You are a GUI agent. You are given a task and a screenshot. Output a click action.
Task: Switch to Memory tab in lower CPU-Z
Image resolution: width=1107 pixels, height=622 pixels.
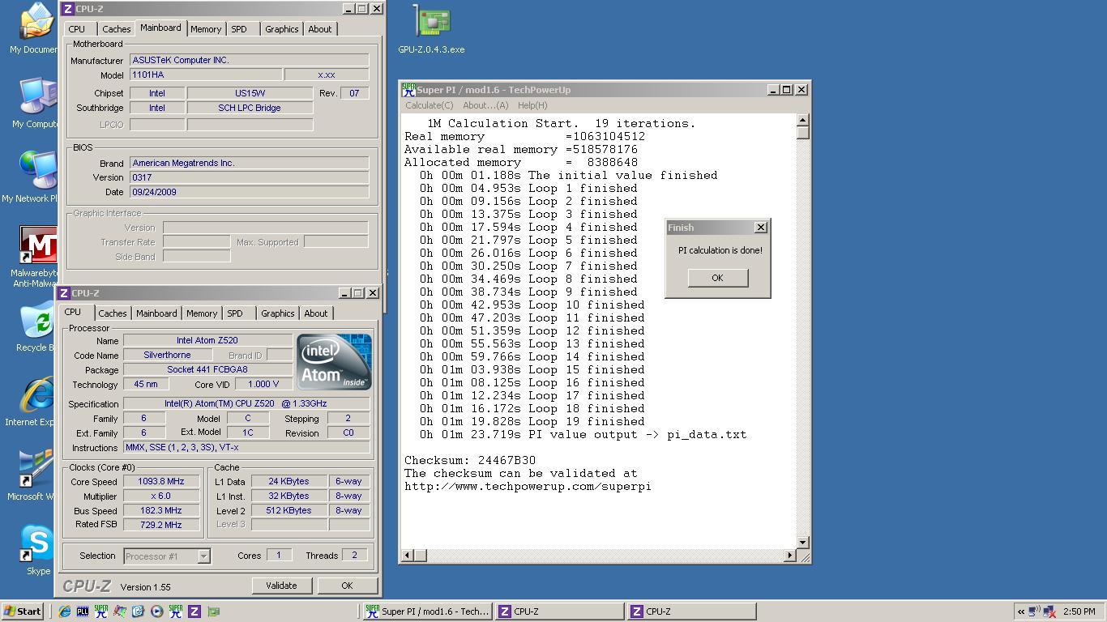pos(202,313)
